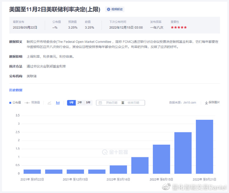This screenshot has height=193, width=229.
Task: Select the bar for 2022年6月15日
Action: (x=161, y=159)
